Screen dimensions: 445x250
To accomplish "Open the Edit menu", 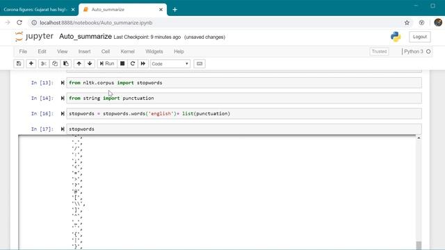I will [42, 51].
